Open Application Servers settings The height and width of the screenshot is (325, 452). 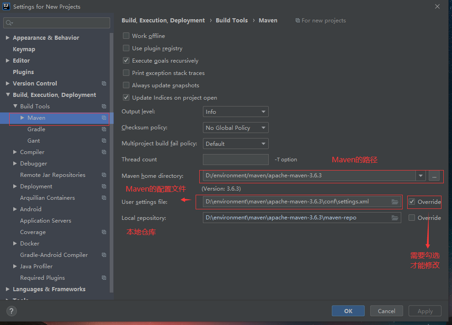click(x=46, y=221)
